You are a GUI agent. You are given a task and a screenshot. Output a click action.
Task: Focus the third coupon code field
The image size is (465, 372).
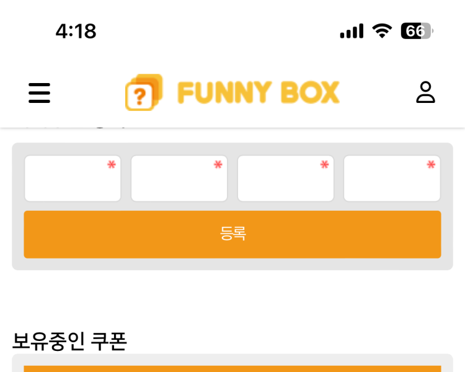282,179
